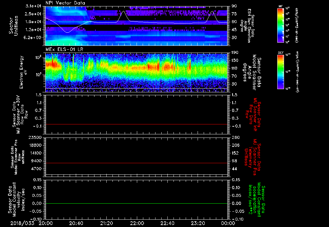
Task: Click the 'NF' label above the color bar
Action: pos(281,6)
